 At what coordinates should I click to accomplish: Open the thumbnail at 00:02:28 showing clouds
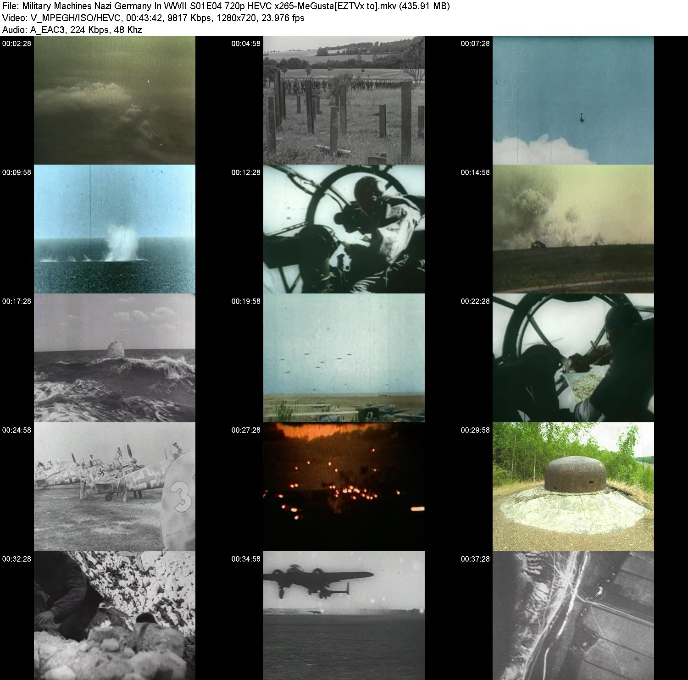(115, 100)
